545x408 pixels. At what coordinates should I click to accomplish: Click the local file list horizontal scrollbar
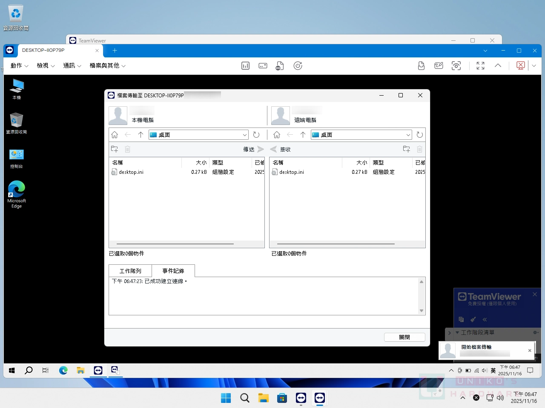[175, 244]
